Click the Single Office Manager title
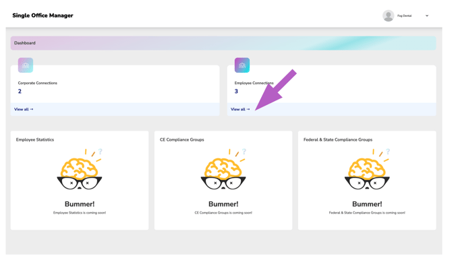The width and height of the screenshot is (452, 264). (x=43, y=15)
